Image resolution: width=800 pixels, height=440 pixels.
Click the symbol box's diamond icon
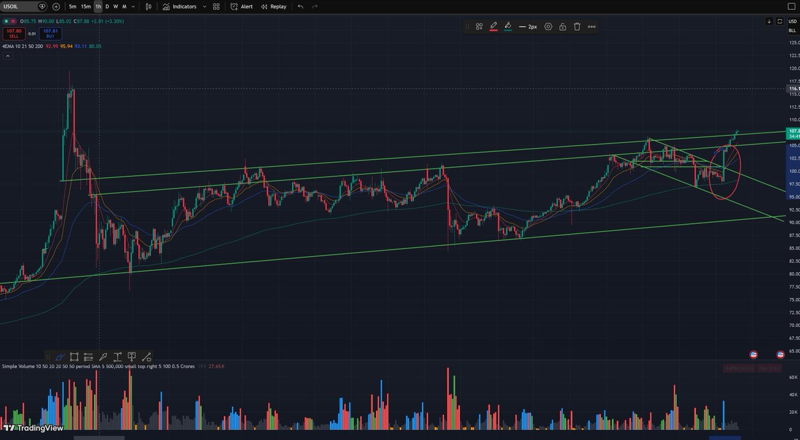pos(42,6)
